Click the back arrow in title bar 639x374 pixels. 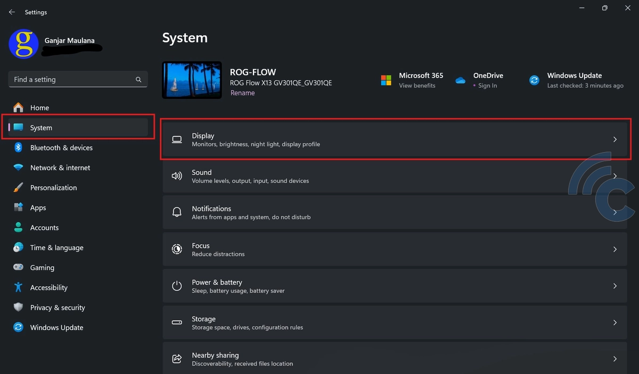click(x=12, y=12)
